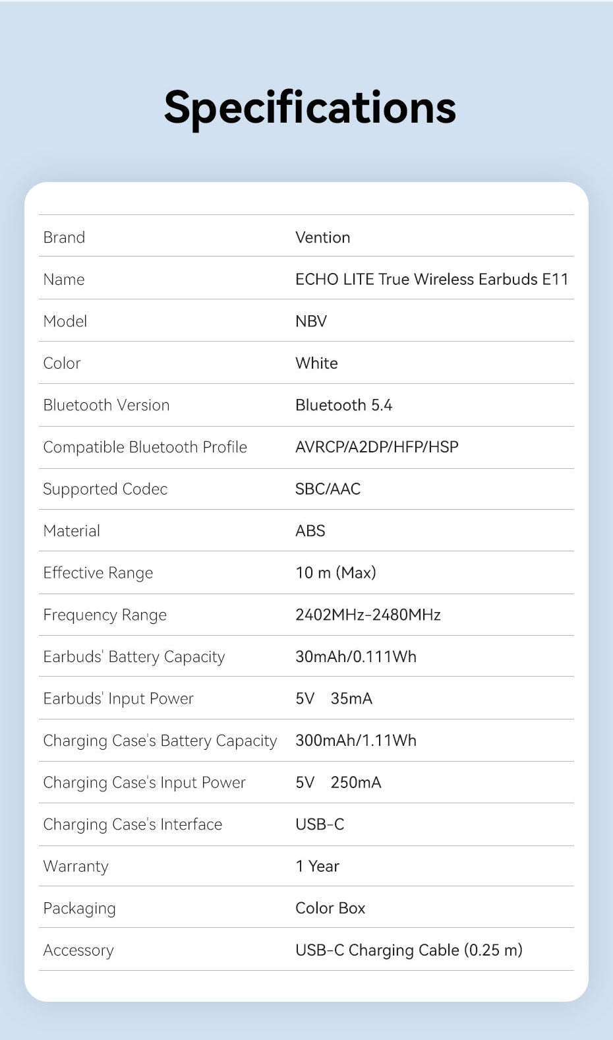
Task: Click the White color value
Action: pyautogui.click(x=316, y=363)
